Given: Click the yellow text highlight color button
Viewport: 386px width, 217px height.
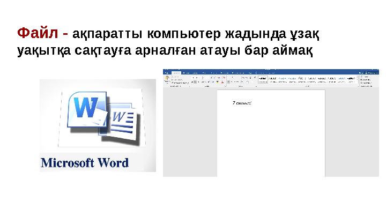Looking at the screenshot, I should pyautogui.click(x=218, y=82).
